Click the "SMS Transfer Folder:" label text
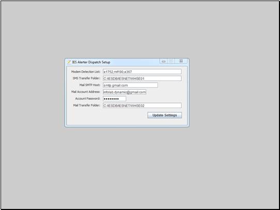280x210 pixels. pyautogui.click(x=86, y=78)
